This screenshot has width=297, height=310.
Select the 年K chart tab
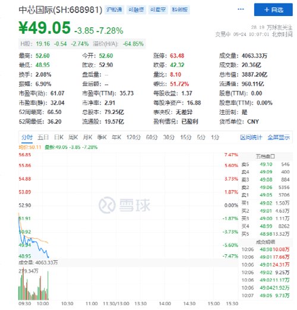[116, 137]
